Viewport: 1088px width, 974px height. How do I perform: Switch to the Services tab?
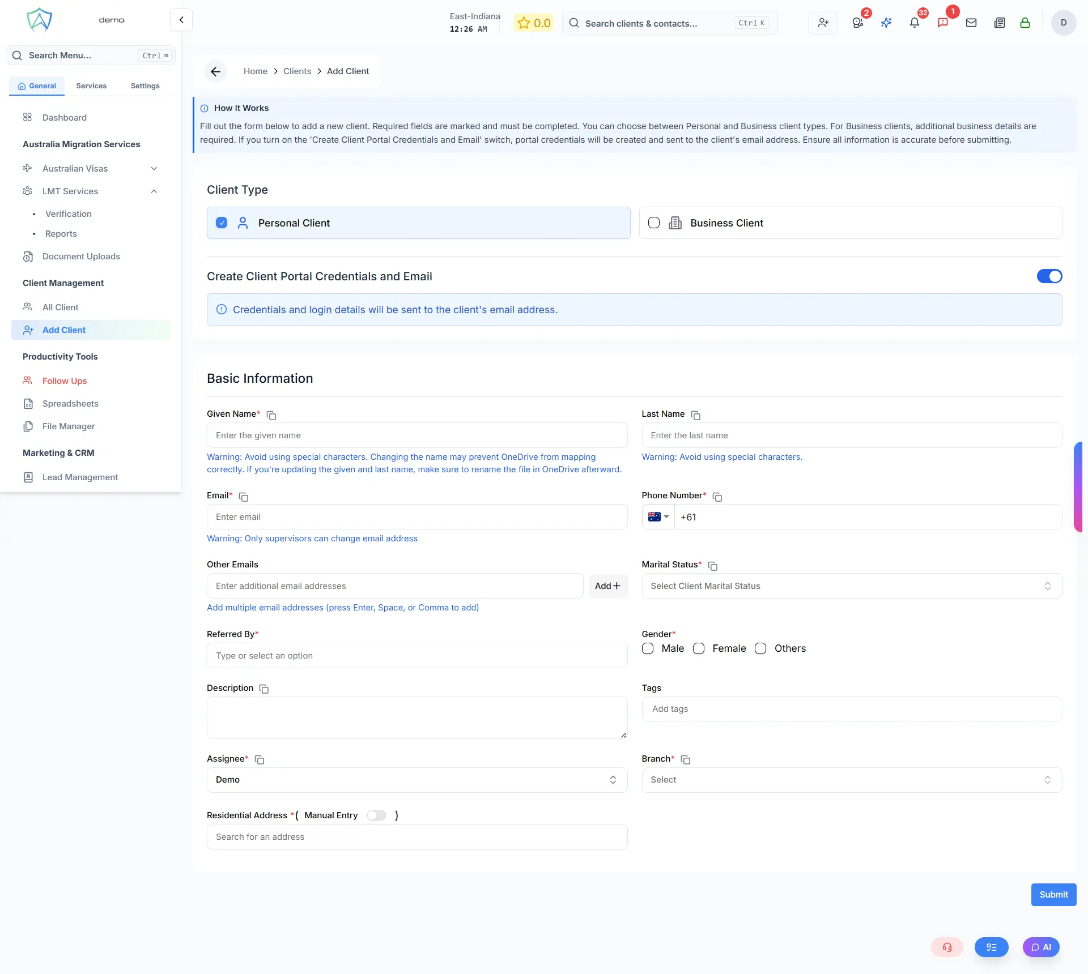[91, 86]
